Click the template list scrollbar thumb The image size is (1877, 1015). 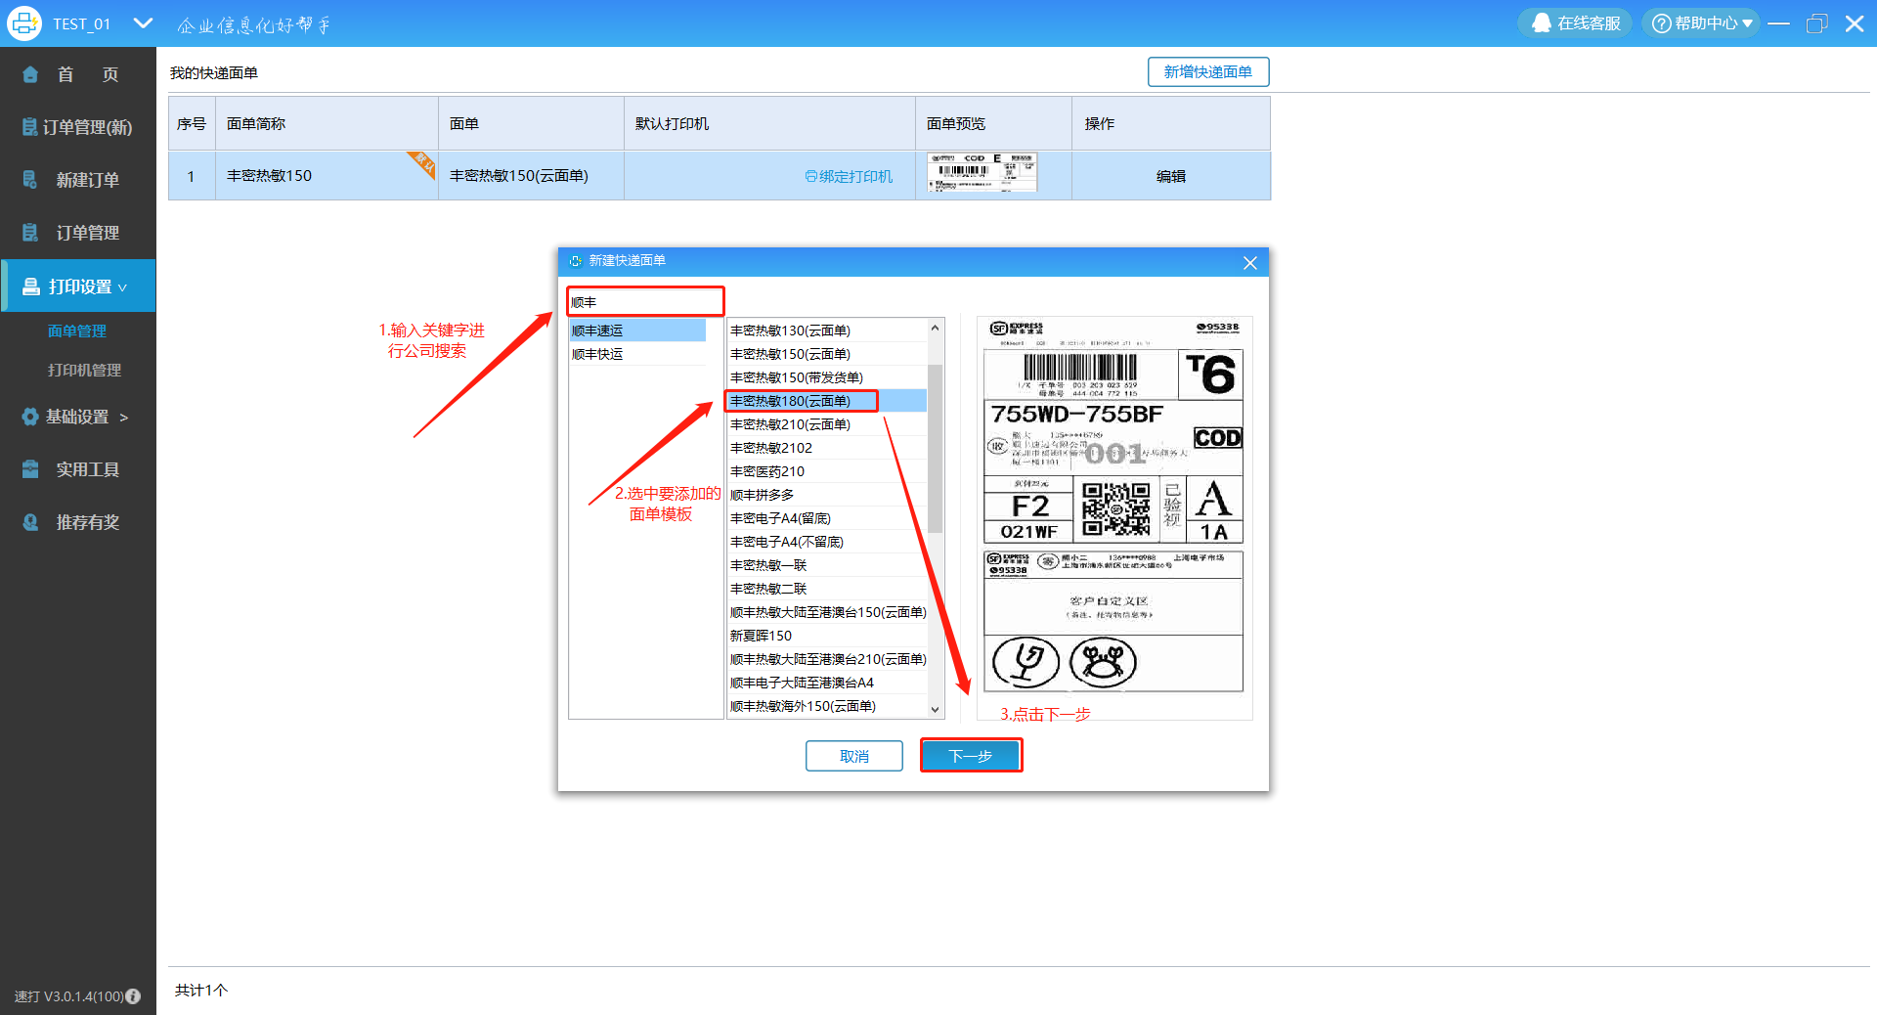point(936,449)
